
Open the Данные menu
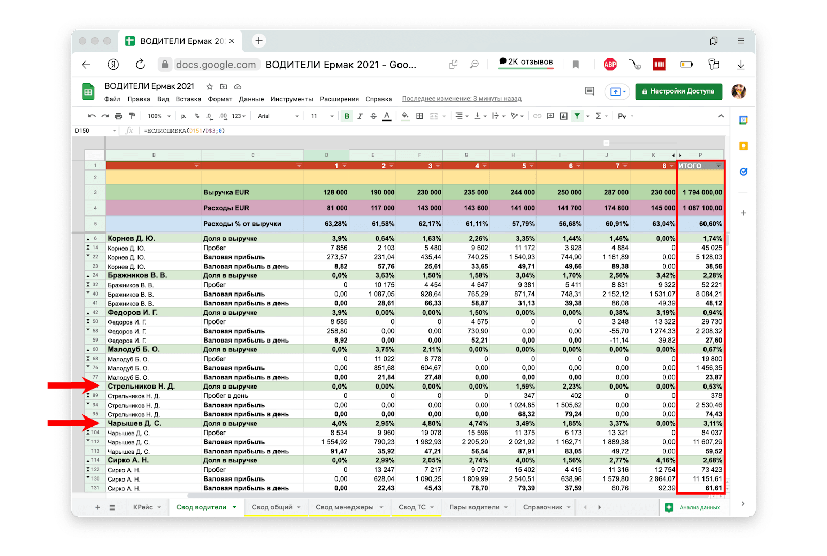tap(251, 99)
